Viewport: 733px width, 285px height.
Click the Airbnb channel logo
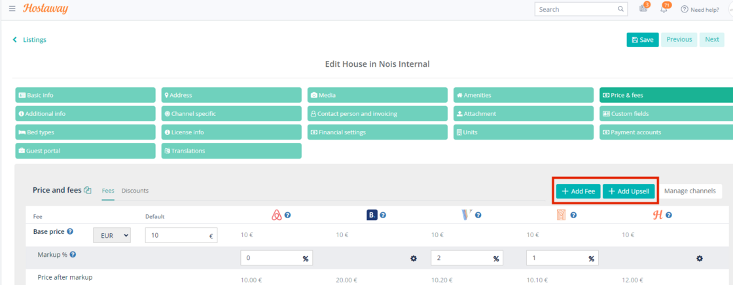pyautogui.click(x=277, y=216)
